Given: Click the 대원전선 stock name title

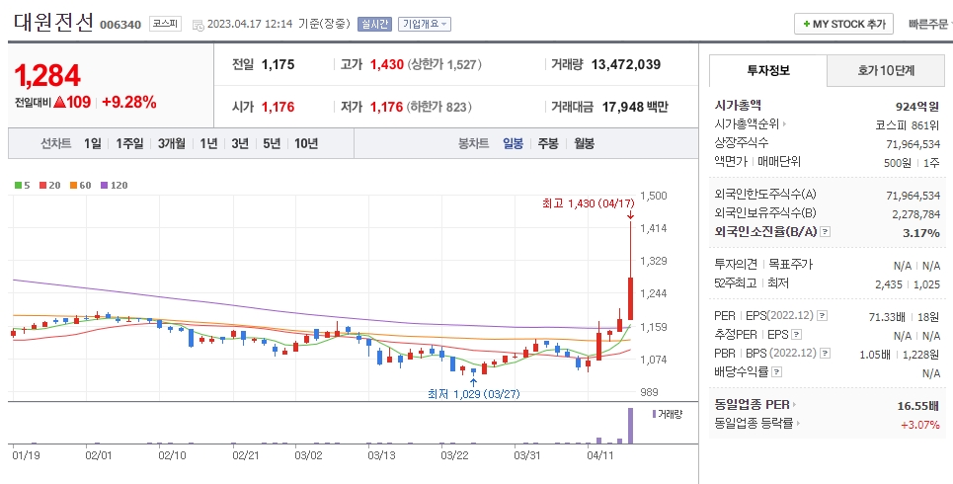Looking at the screenshot, I should (53, 23).
